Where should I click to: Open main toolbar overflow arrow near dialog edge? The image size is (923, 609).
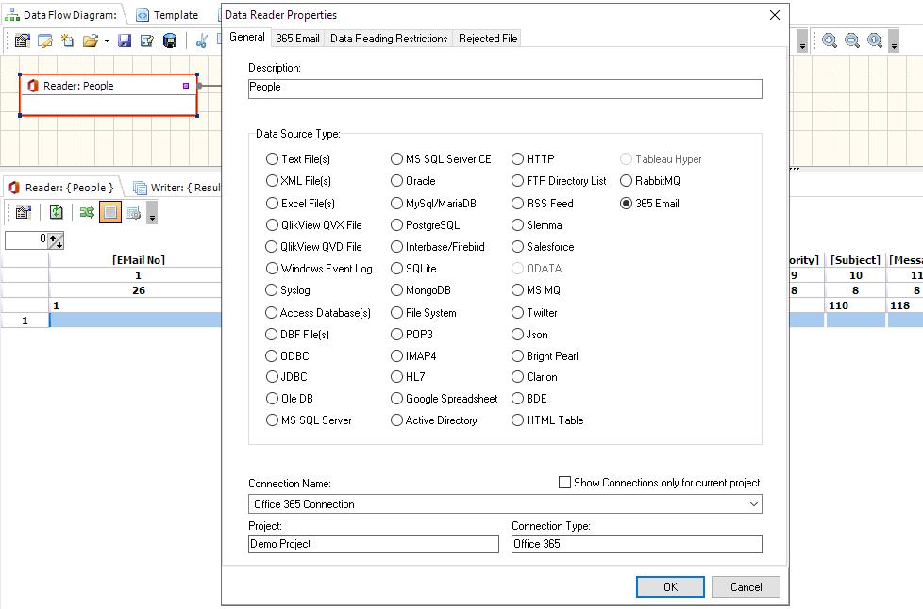802,43
